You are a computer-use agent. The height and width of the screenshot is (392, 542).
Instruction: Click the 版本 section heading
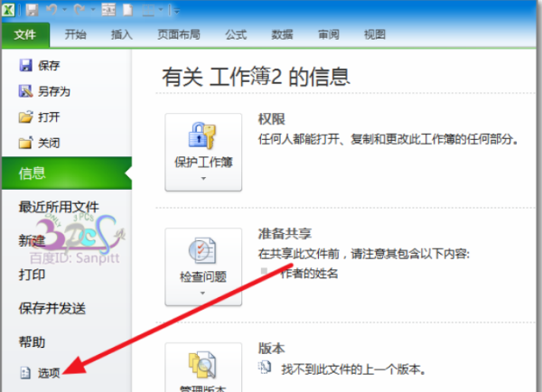tap(271, 348)
